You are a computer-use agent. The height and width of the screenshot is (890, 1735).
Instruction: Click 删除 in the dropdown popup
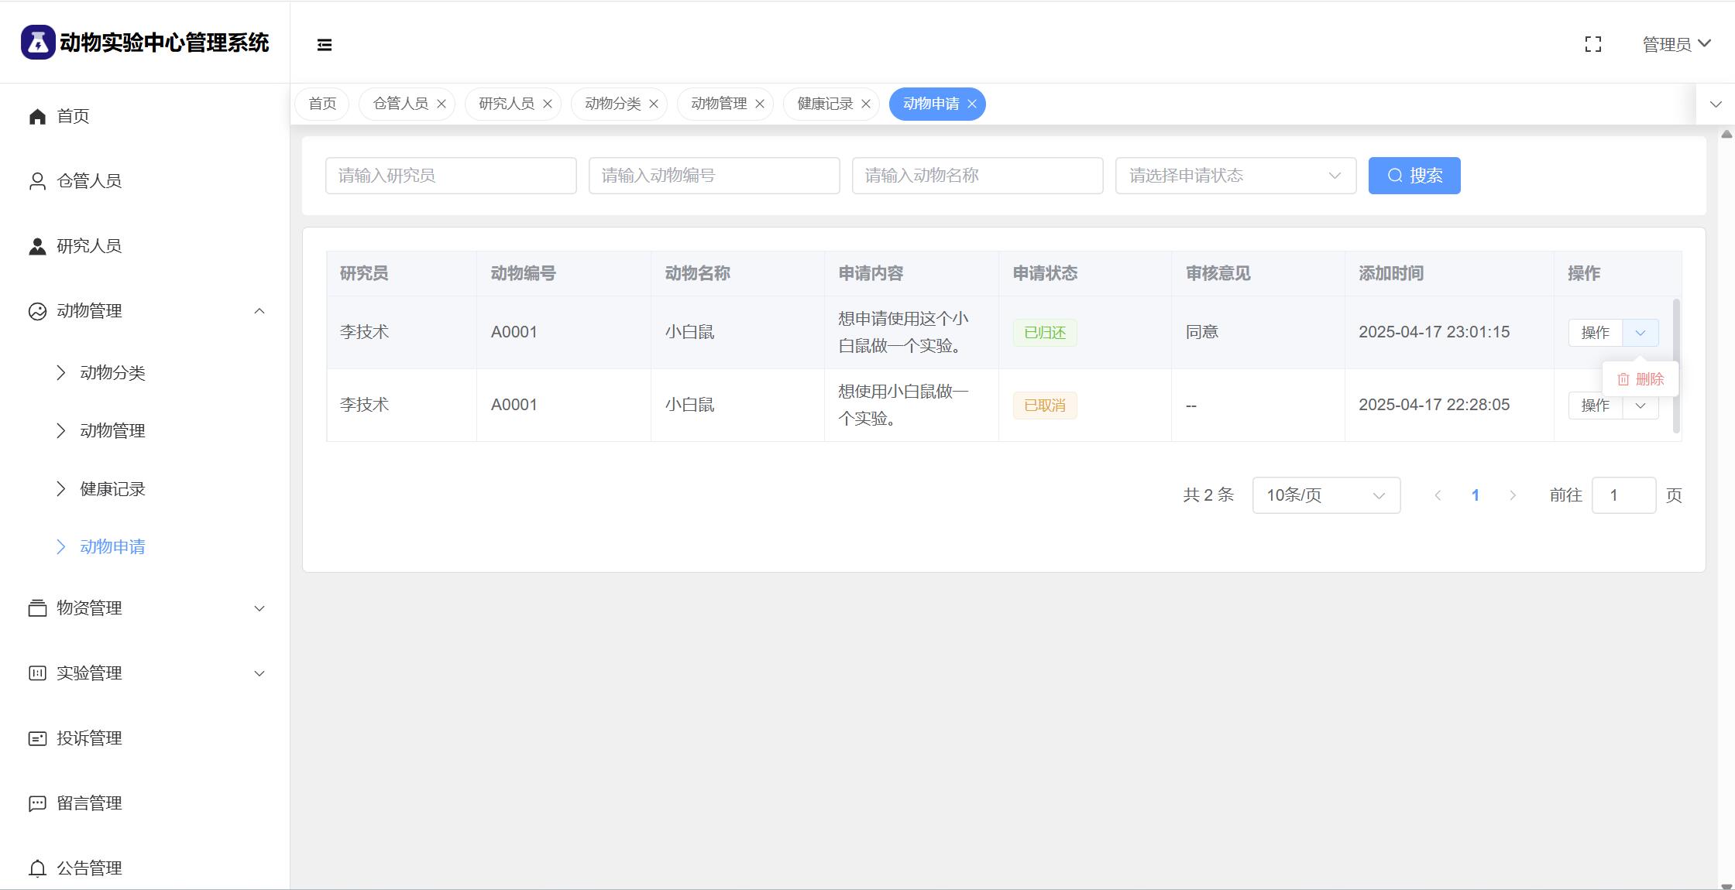click(1641, 379)
